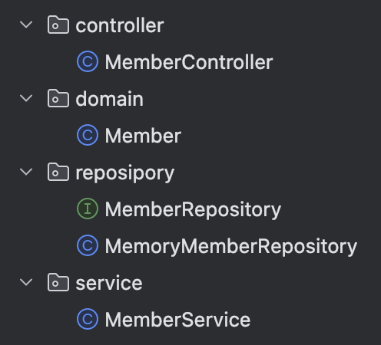Click the MemoryMemberRepository class icon

pyautogui.click(x=88, y=245)
